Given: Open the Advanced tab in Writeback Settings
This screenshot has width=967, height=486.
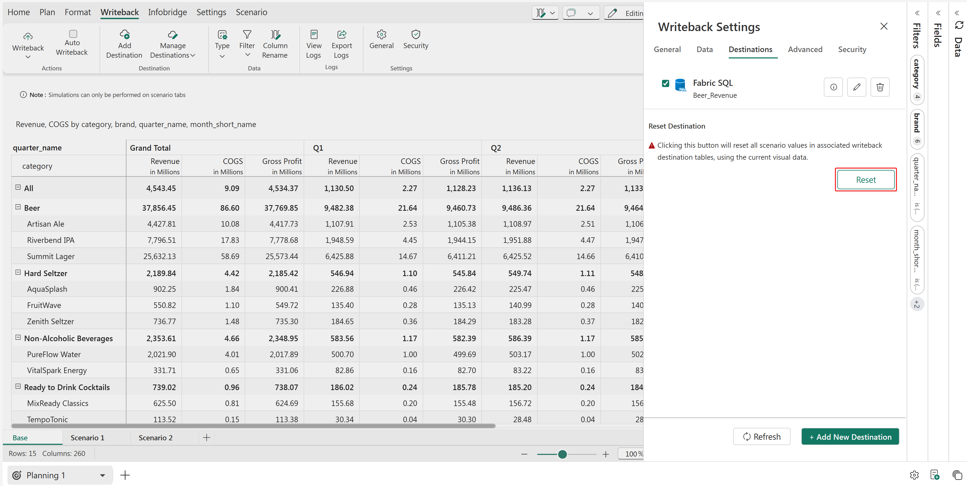Looking at the screenshot, I should click(x=805, y=49).
